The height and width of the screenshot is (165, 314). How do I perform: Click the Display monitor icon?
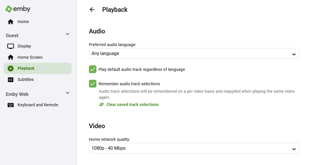click(x=11, y=46)
